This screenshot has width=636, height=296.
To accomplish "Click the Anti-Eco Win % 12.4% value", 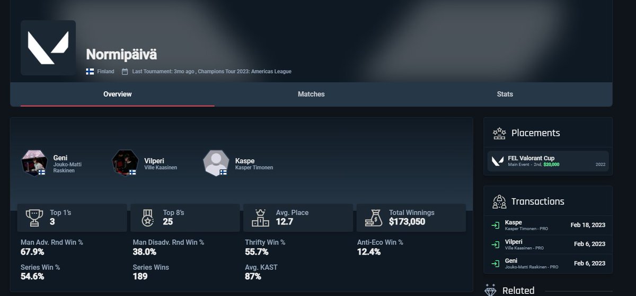I will [x=369, y=251].
